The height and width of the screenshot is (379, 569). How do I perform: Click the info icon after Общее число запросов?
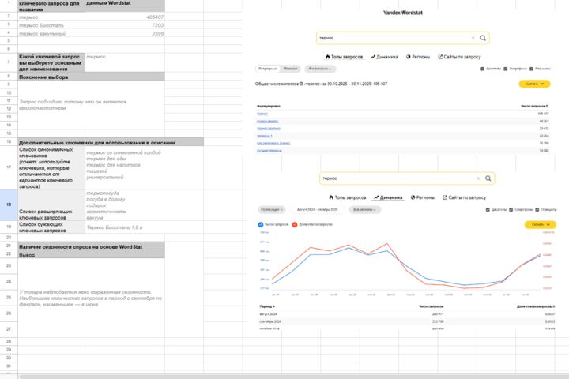301,84
